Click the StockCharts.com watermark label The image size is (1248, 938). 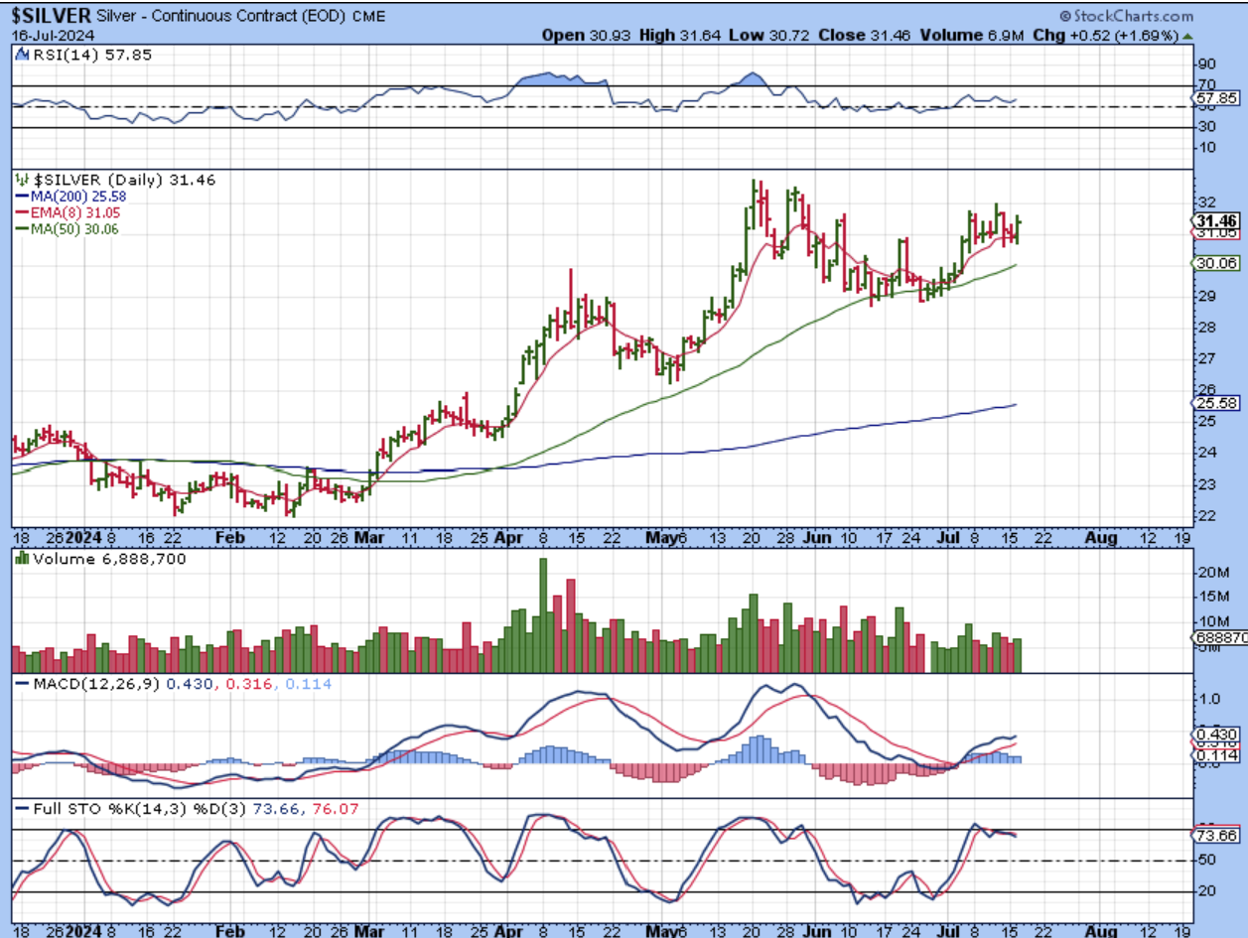(1126, 16)
